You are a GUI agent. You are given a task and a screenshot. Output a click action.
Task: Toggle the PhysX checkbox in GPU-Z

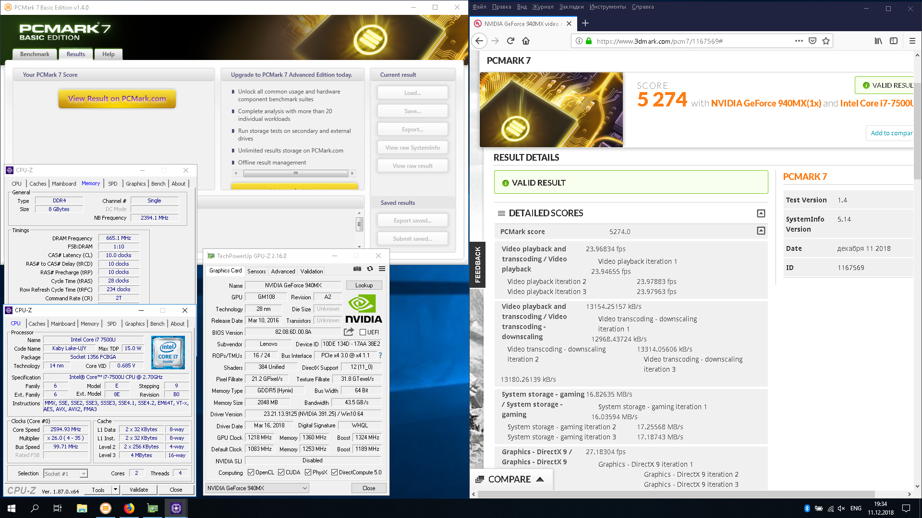click(308, 472)
